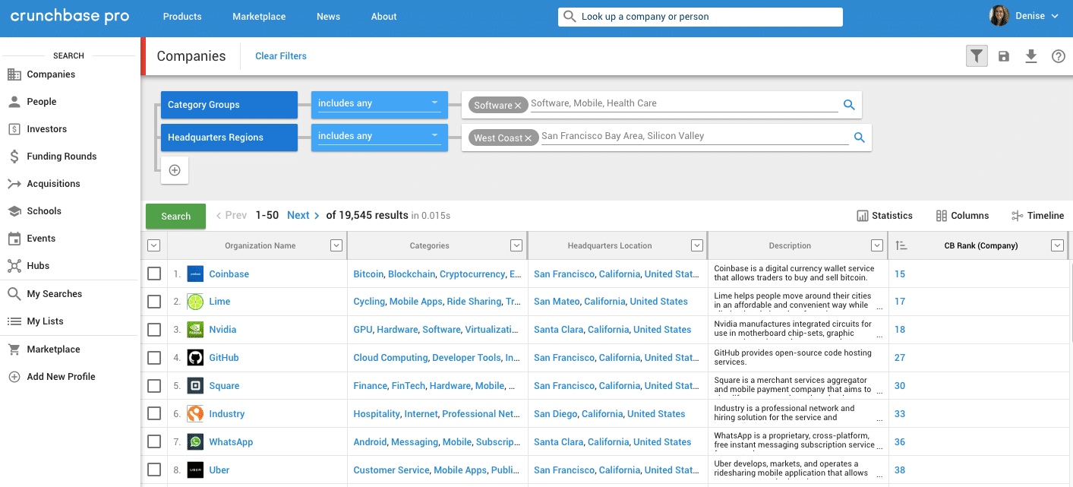View Statistics for the results

point(884,215)
